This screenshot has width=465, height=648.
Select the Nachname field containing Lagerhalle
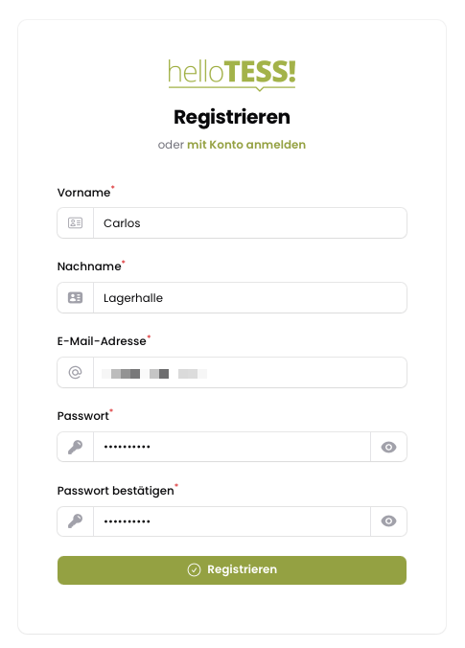(250, 297)
